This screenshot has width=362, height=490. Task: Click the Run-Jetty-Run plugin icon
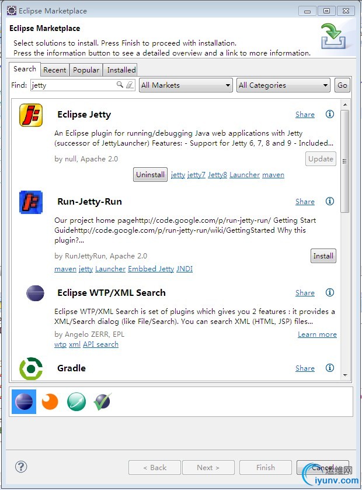point(31,202)
